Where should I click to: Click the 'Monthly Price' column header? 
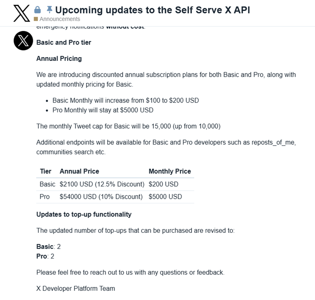tap(170, 171)
